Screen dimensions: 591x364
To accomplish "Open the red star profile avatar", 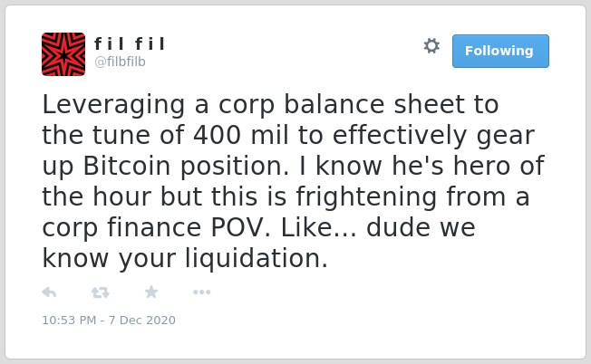I will coord(63,54).
